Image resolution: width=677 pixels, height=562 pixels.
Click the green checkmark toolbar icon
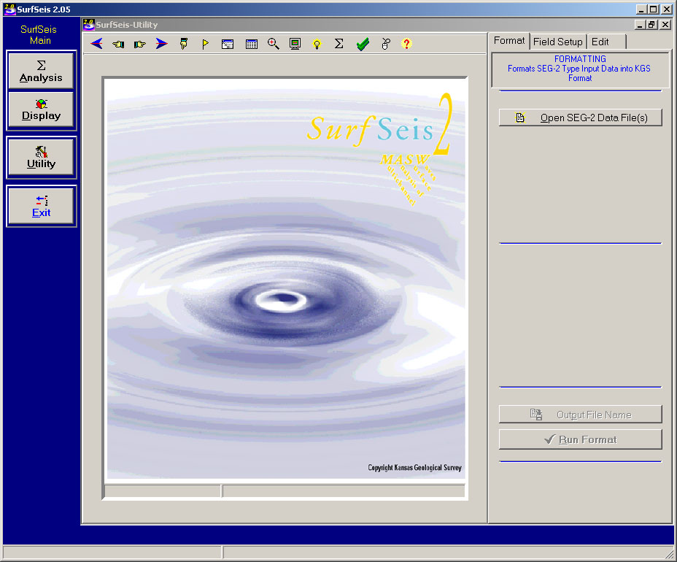(362, 44)
